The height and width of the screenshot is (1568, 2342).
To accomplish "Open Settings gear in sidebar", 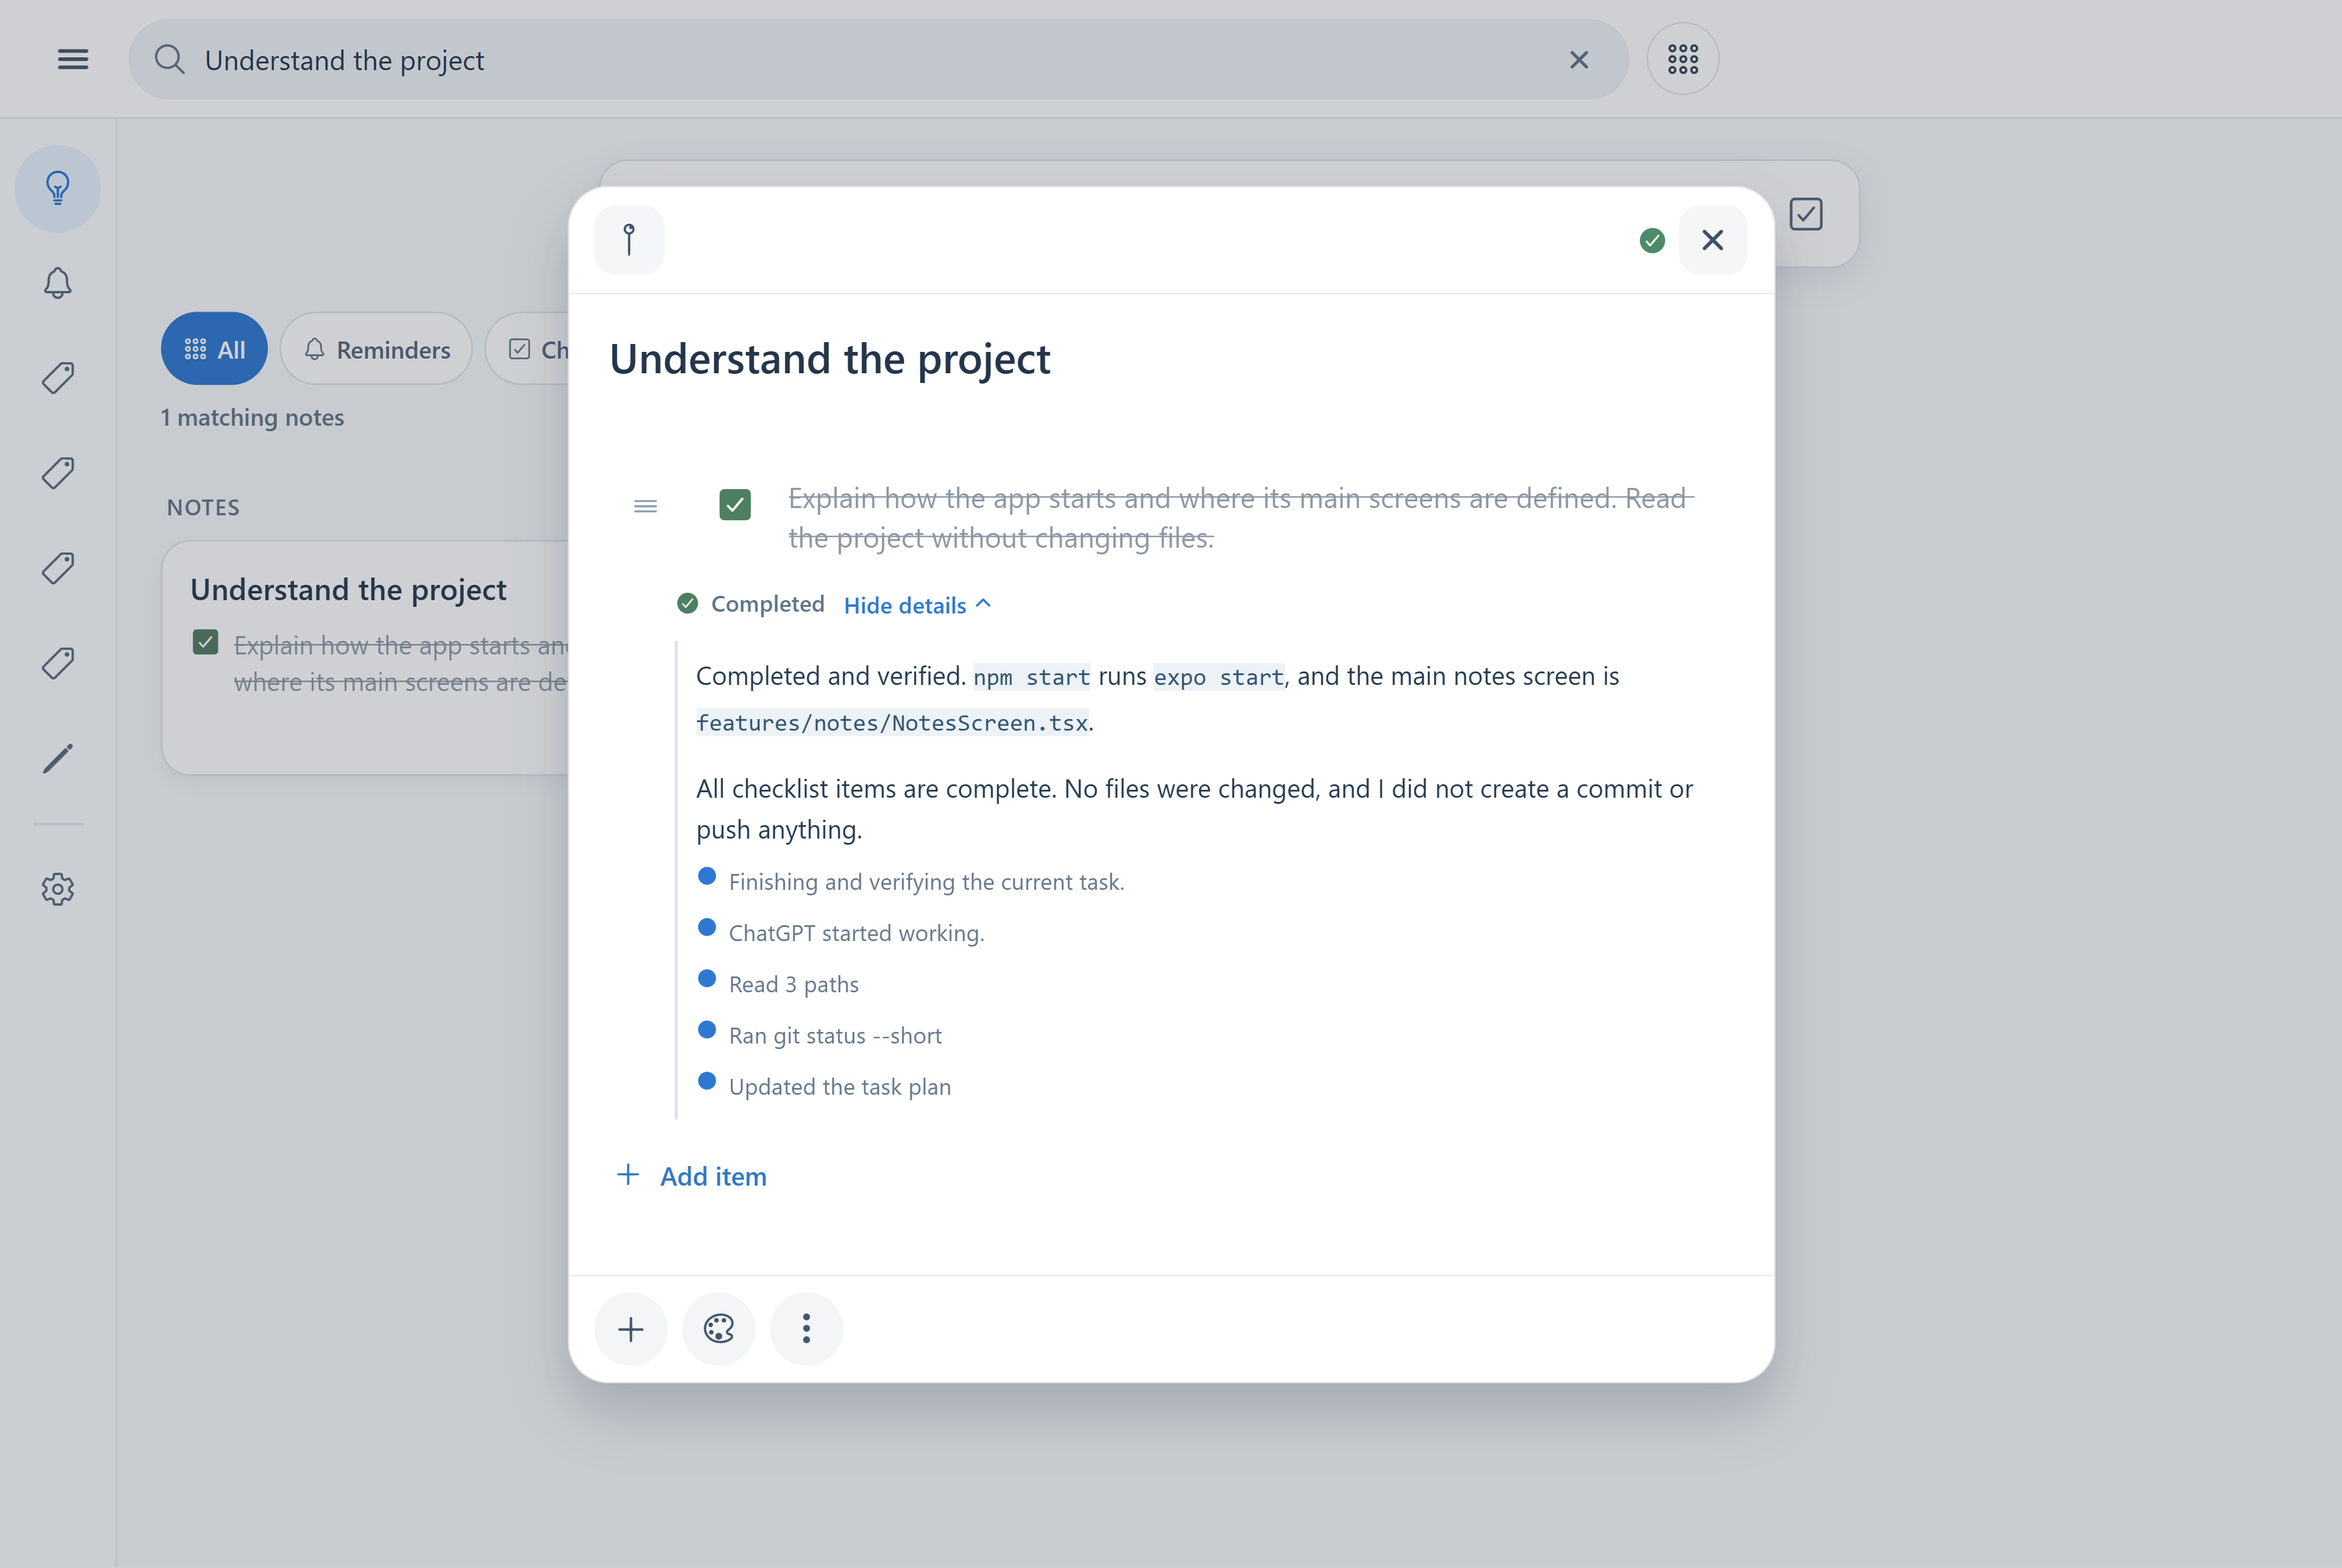I will (58, 889).
